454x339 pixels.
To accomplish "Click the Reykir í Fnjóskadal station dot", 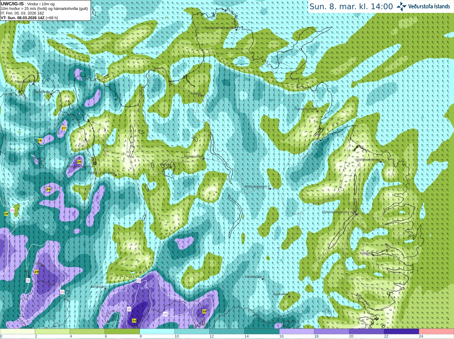I will [x=115, y=175].
